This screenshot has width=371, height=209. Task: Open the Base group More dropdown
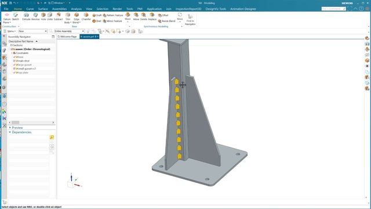128,17
